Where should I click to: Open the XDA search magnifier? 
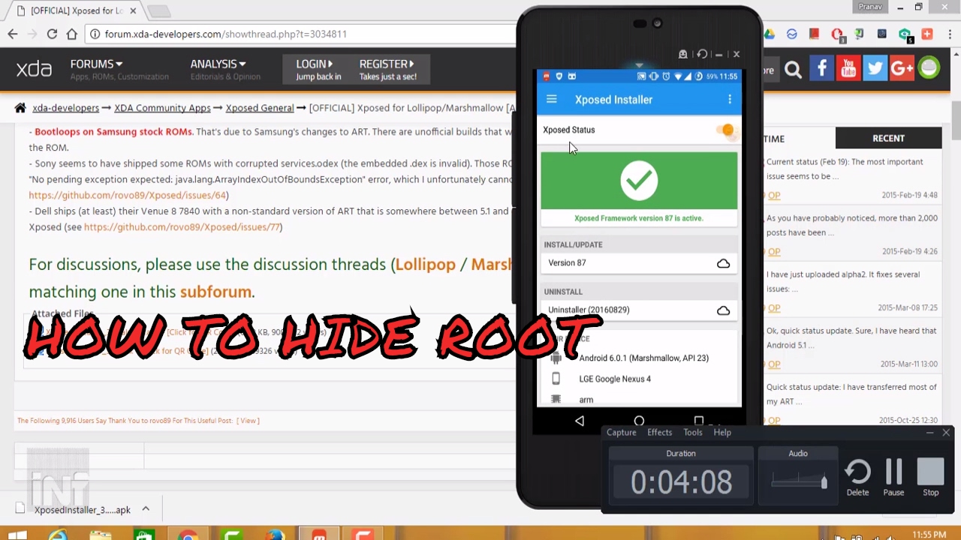click(793, 70)
